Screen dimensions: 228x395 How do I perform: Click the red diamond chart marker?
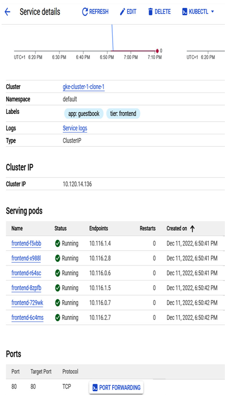pyautogui.click(x=157, y=51)
